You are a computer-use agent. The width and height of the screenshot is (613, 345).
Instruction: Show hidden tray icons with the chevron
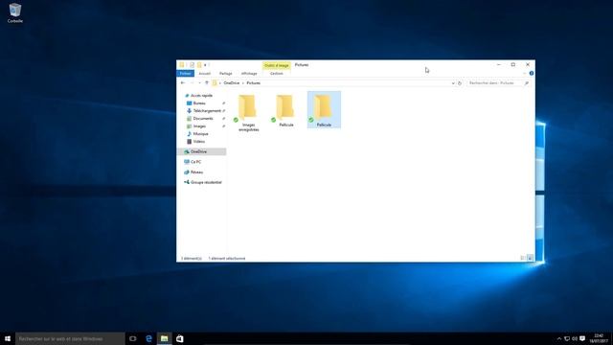[559, 338]
